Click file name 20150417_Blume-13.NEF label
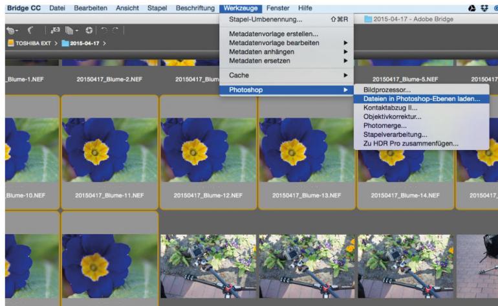 pos(307,195)
